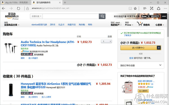Screen dimensions: 169x105
Task: Click the browser forward arrow
Action: point(11,8)
